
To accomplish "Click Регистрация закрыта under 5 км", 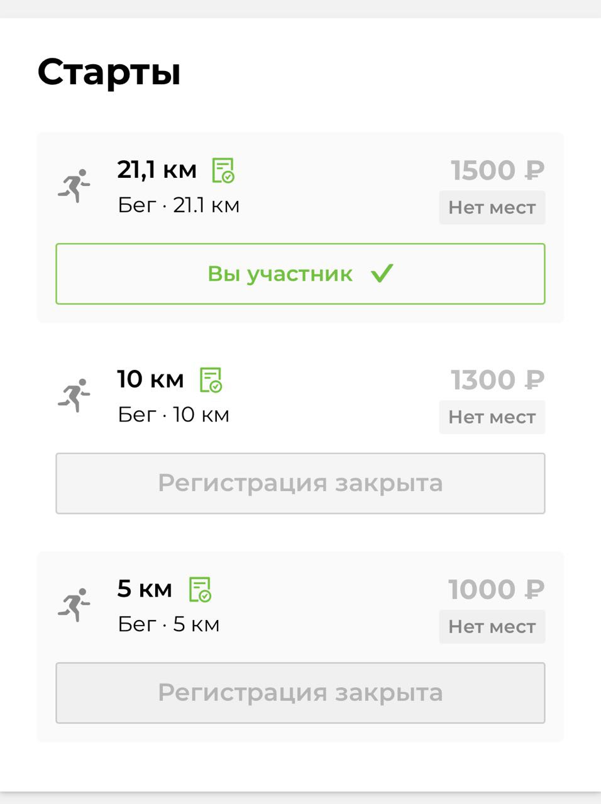I will coord(300,693).
